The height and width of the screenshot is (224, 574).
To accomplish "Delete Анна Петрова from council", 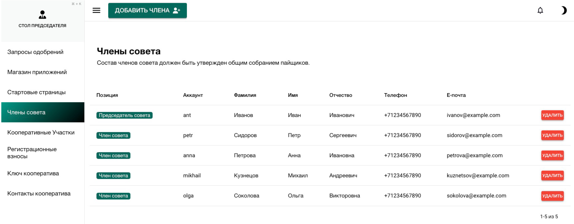I will coord(552,155).
